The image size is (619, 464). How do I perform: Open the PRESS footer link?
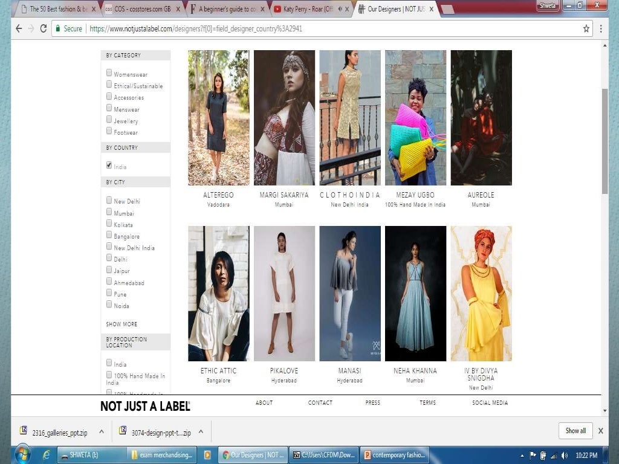pos(372,403)
